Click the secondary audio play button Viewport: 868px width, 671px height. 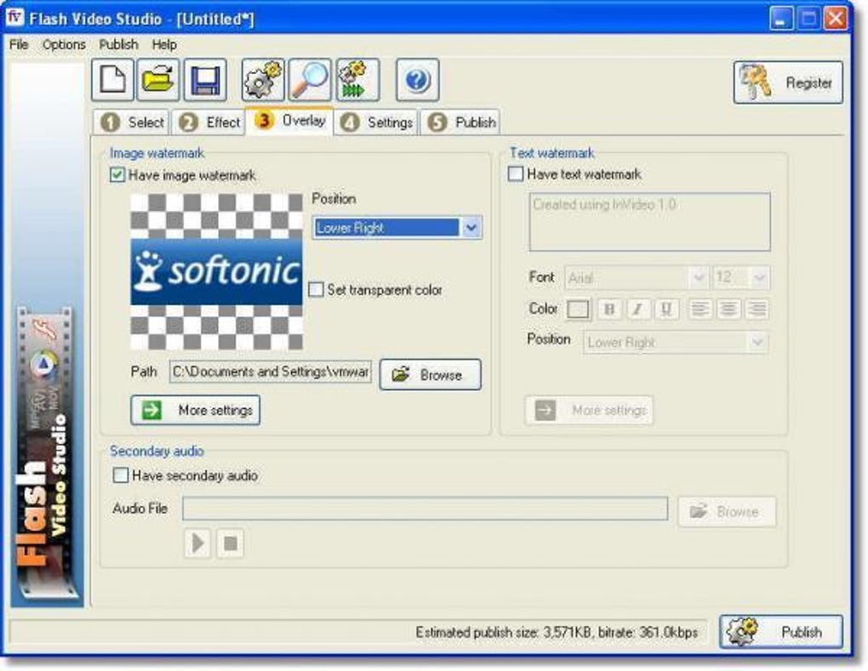point(197,543)
